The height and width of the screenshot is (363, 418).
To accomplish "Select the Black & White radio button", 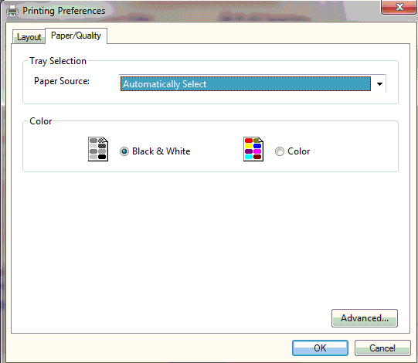I will pyautogui.click(x=124, y=151).
